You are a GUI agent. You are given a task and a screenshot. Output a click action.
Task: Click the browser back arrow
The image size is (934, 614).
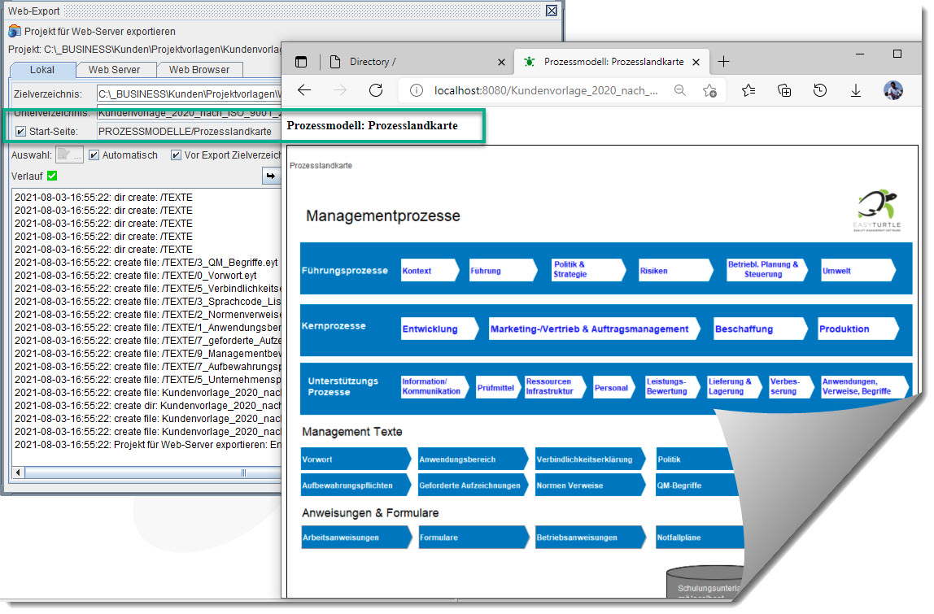pos(304,90)
